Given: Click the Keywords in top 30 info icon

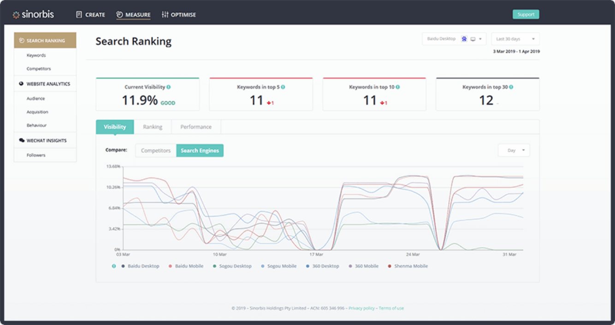Looking at the screenshot, I should [511, 87].
